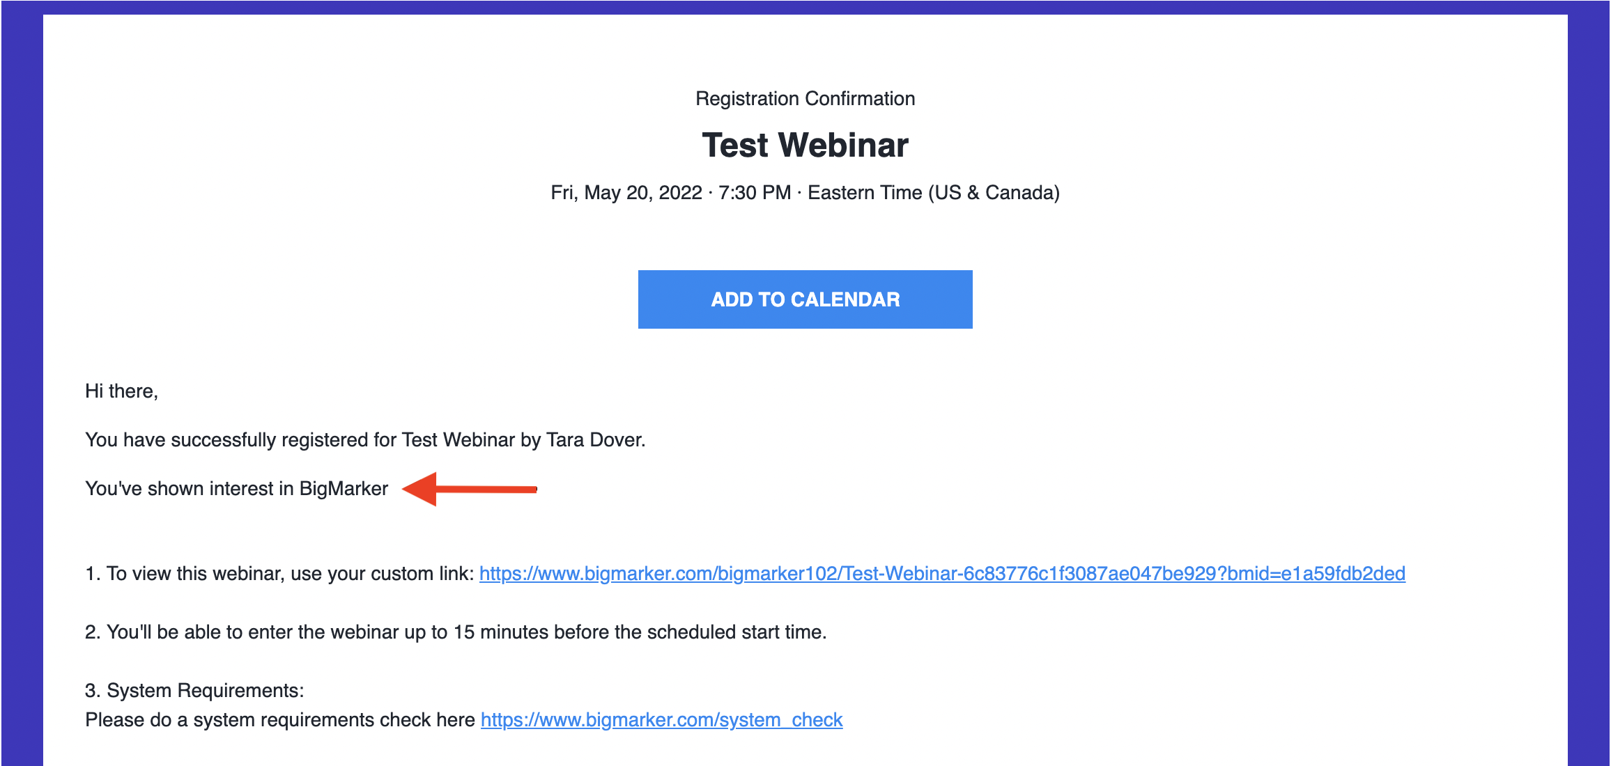Click the ADD TO CALENDAR button
The height and width of the screenshot is (766, 1611).
pyautogui.click(x=805, y=299)
